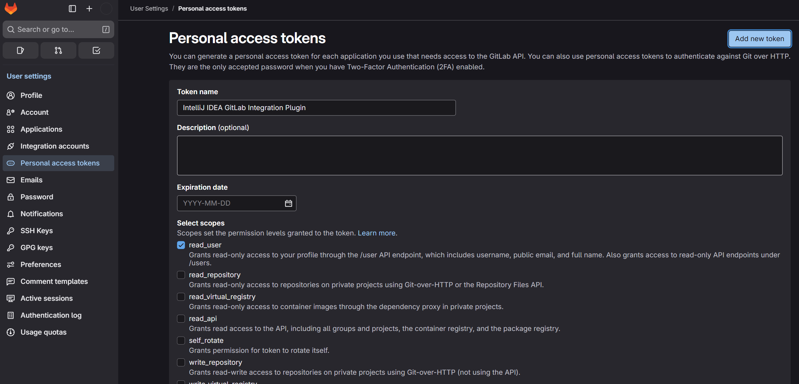Check the read_api scope checkbox
This screenshot has width=799, height=384.
click(181, 319)
